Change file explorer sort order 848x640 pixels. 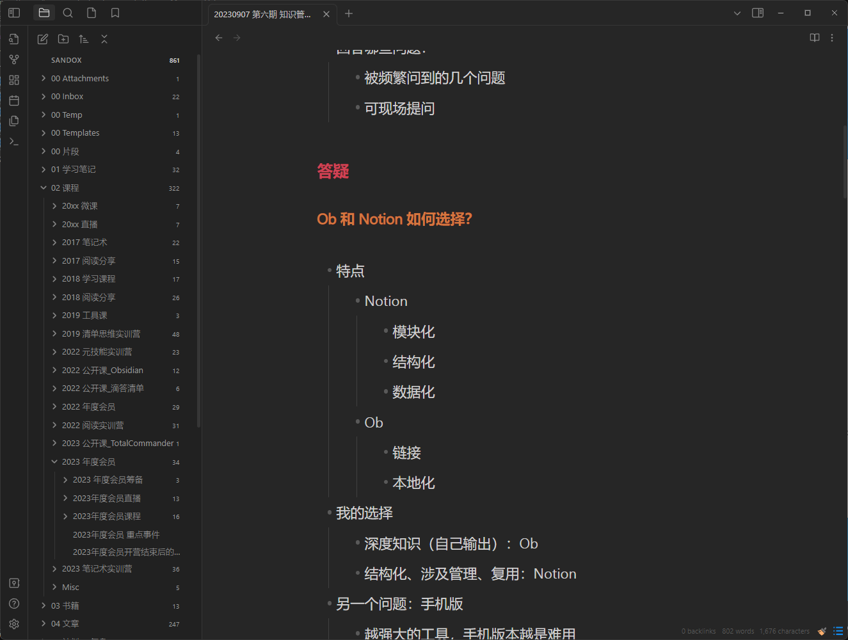point(84,39)
